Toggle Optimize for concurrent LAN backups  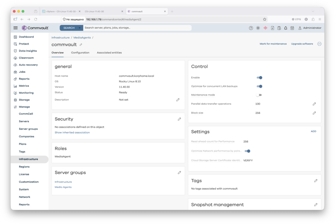259,86
